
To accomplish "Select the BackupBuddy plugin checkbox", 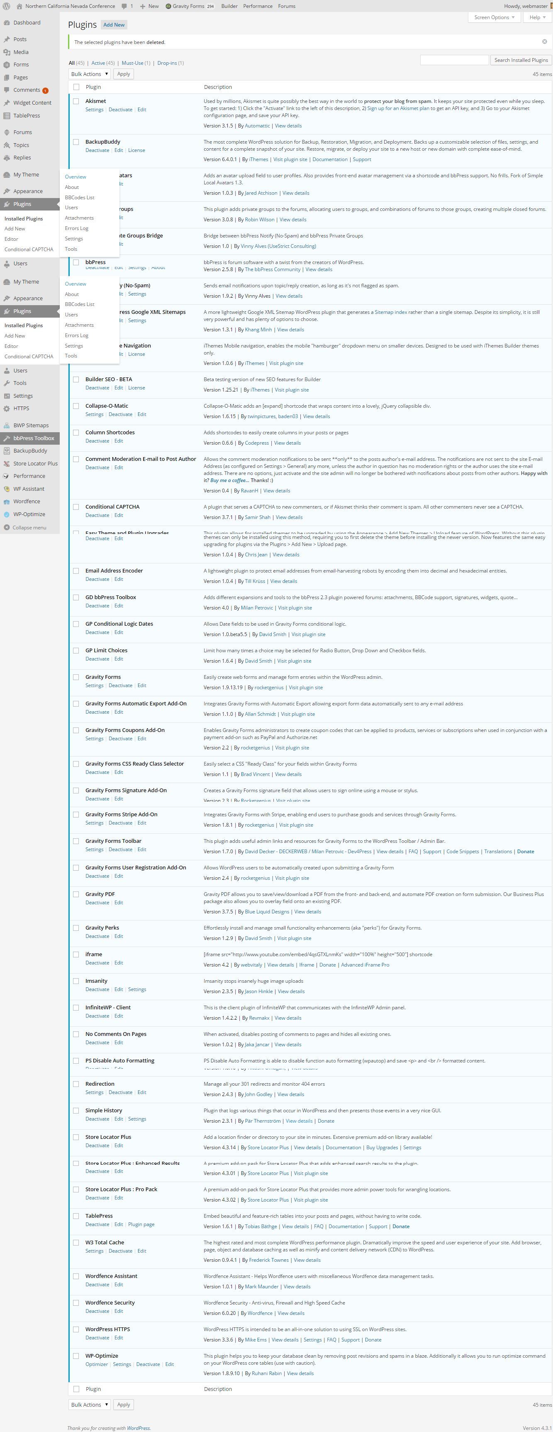I will (76, 142).
